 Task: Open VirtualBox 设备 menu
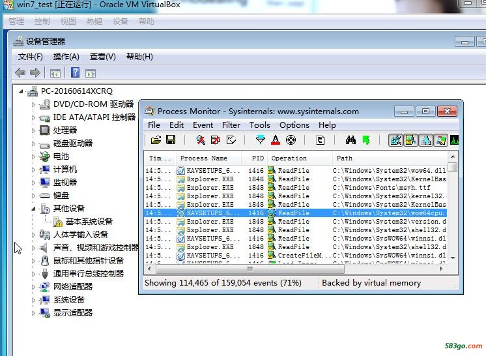point(121,22)
